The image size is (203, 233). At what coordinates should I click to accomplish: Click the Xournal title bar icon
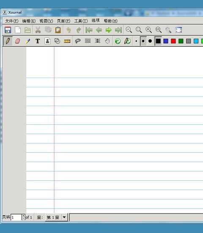click(5, 12)
